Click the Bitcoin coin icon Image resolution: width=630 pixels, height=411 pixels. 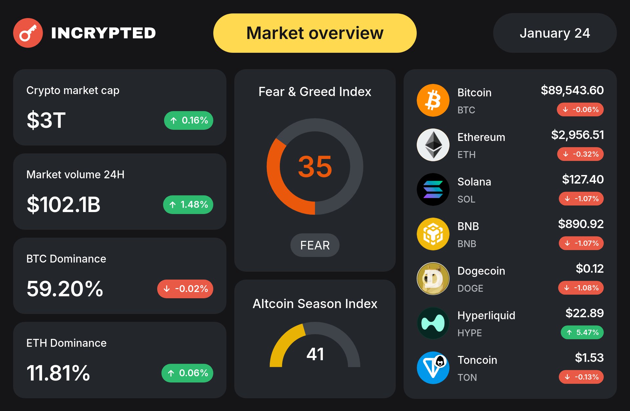[433, 100]
